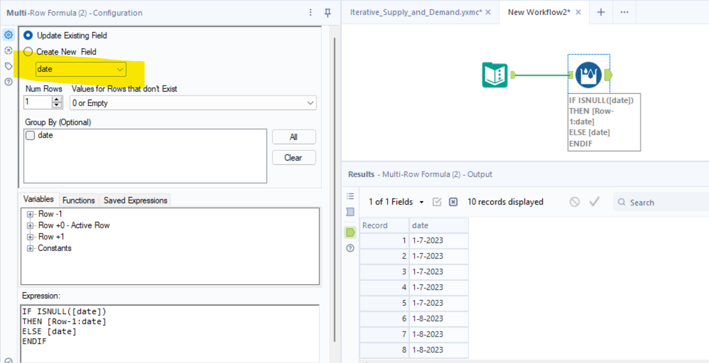
Task: Select the Create New Field radio button
Action: click(28, 52)
